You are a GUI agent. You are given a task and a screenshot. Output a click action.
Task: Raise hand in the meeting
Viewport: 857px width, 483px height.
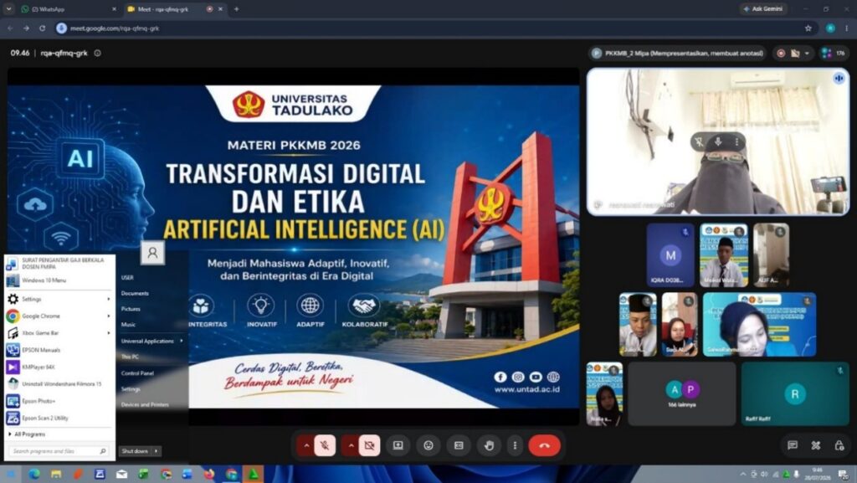coord(489,445)
